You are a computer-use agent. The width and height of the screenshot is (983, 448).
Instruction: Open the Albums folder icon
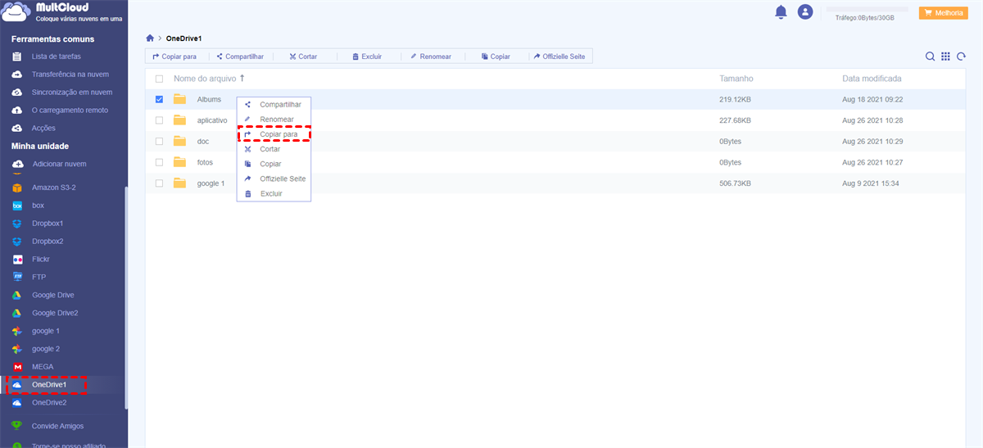[179, 99]
